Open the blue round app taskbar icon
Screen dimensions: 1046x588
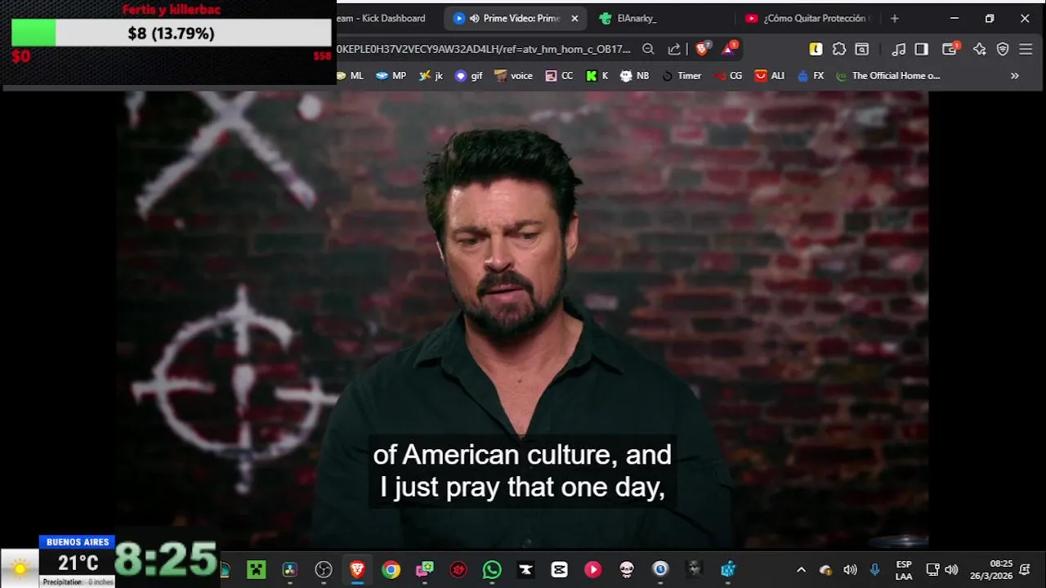(660, 569)
